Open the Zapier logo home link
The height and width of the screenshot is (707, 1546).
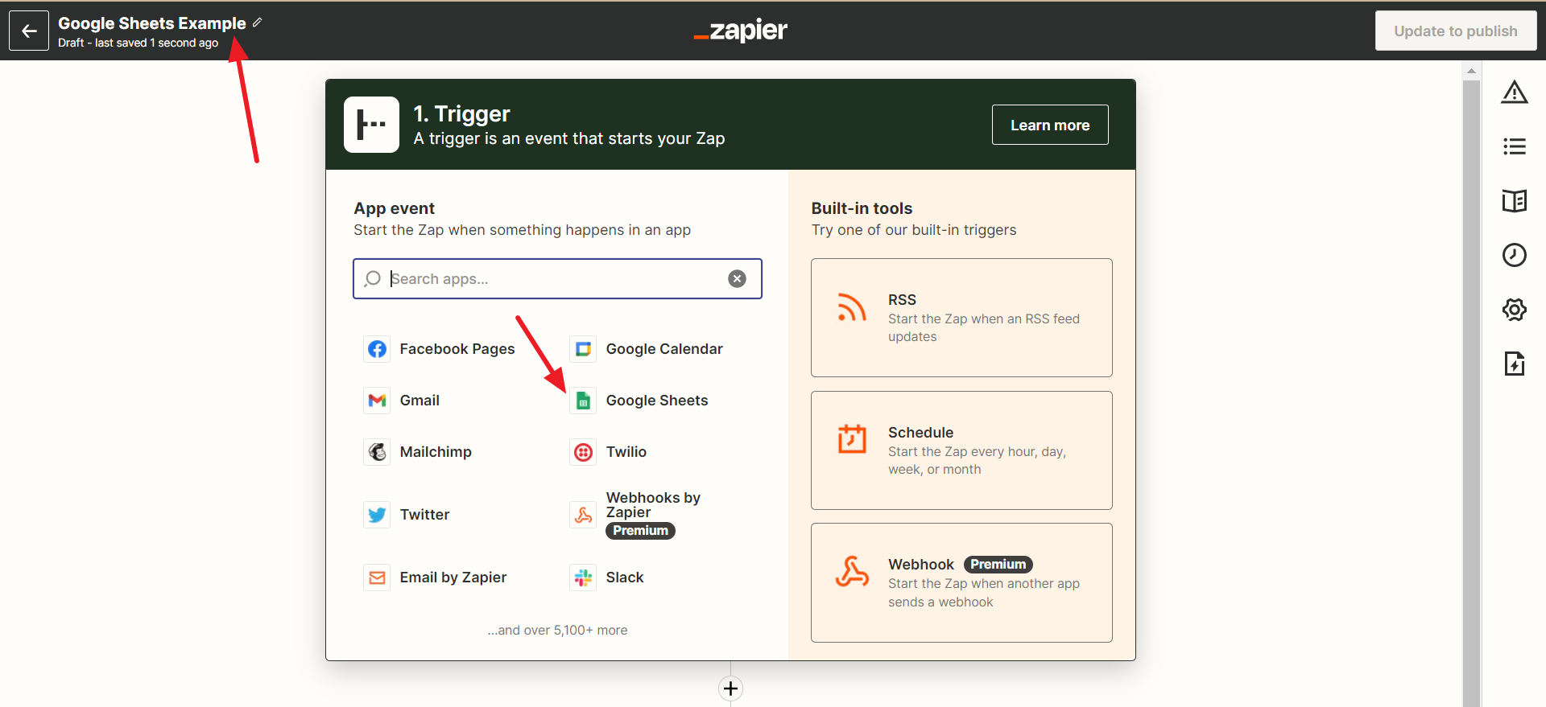[x=740, y=31]
